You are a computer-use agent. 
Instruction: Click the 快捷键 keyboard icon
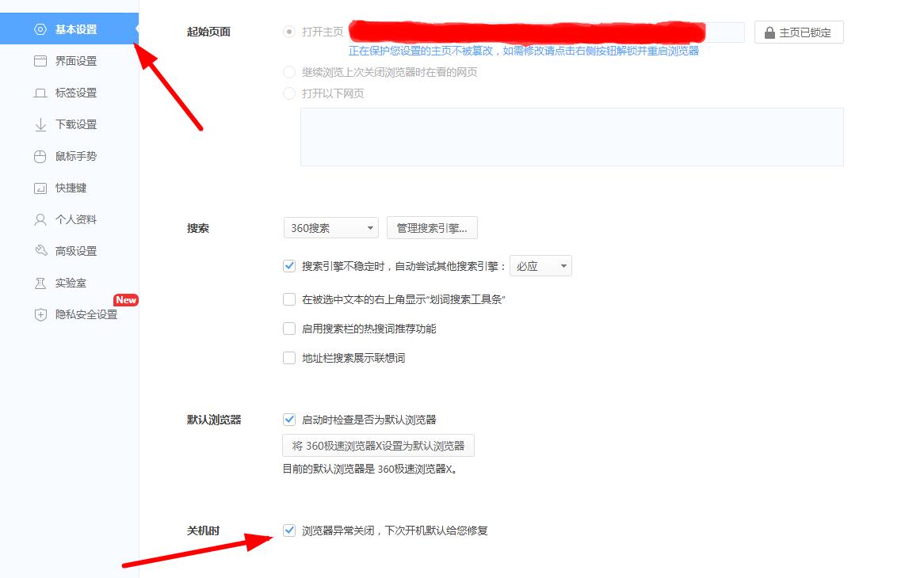point(40,188)
